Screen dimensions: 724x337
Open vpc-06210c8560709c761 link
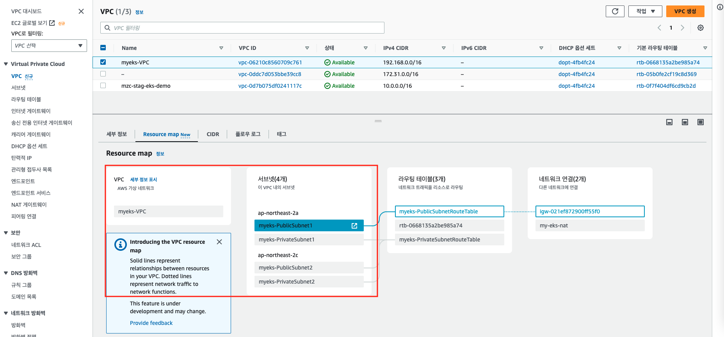[x=270, y=62]
